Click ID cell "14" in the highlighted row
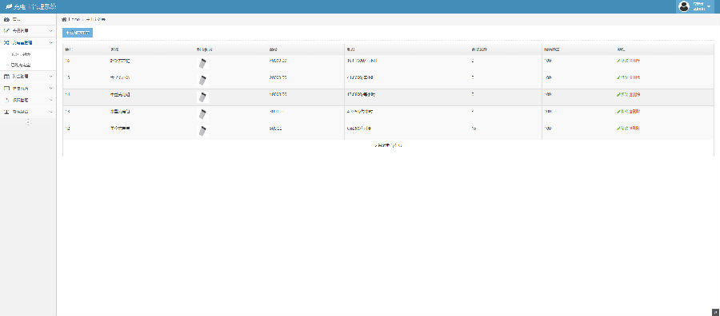 point(67,94)
